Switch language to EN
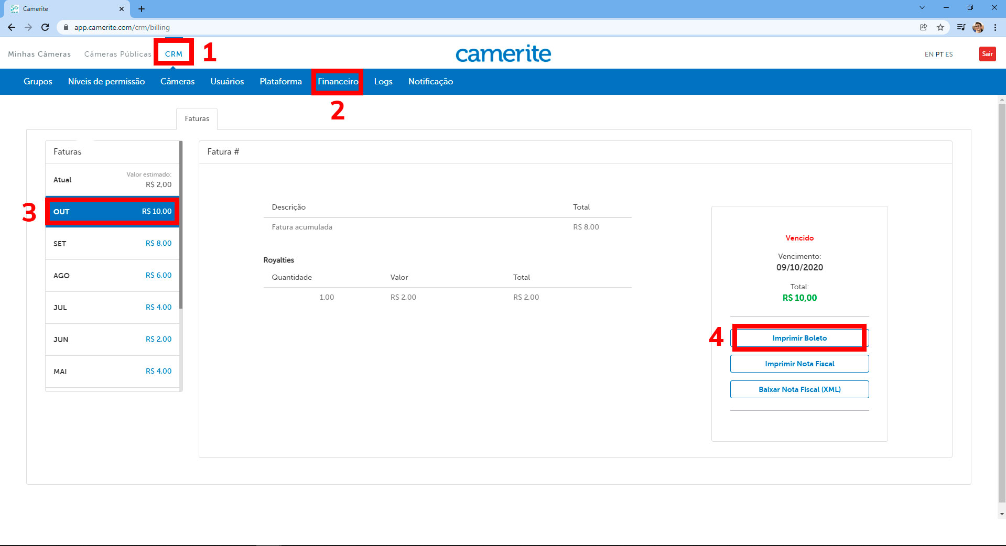The image size is (1006, 546). 928,54
